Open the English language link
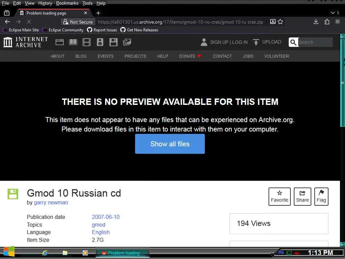The height and width of the screenshot is (259, 345). pyautogui.click(x=100, y=232)
